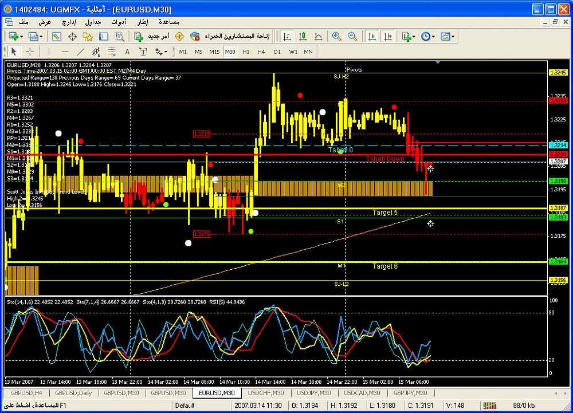Switch chart to candlesticks mode
This screenshot has width=573, height=413.
tap(302, 36)
